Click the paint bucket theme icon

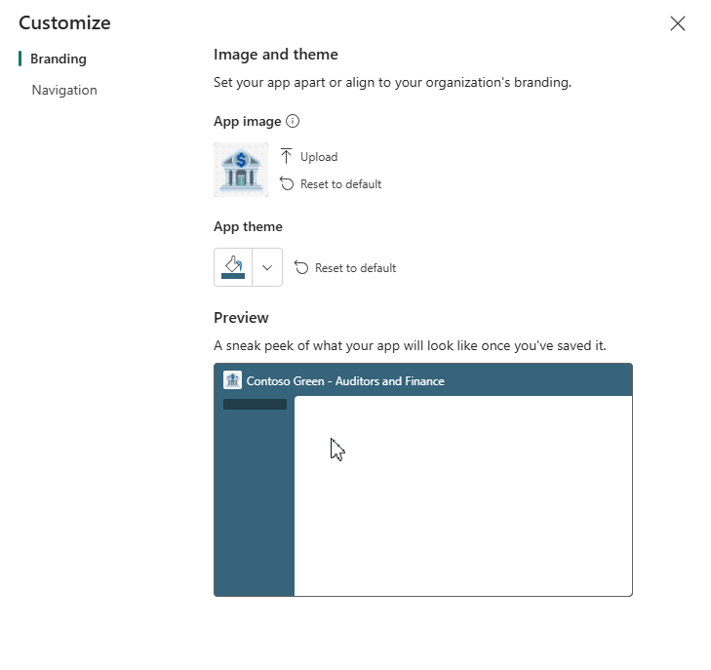pyautogui.click(x=233, y=263)
